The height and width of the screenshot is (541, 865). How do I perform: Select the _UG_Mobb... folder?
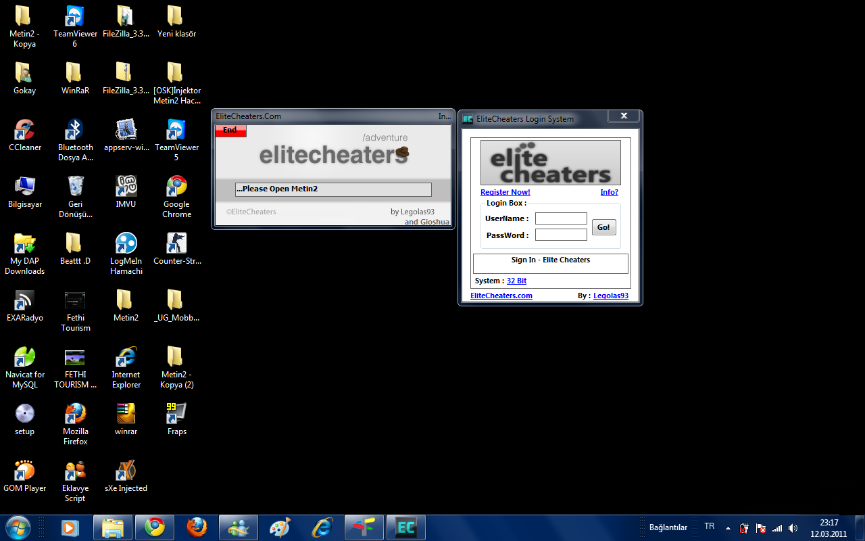[x=176, y=306]
